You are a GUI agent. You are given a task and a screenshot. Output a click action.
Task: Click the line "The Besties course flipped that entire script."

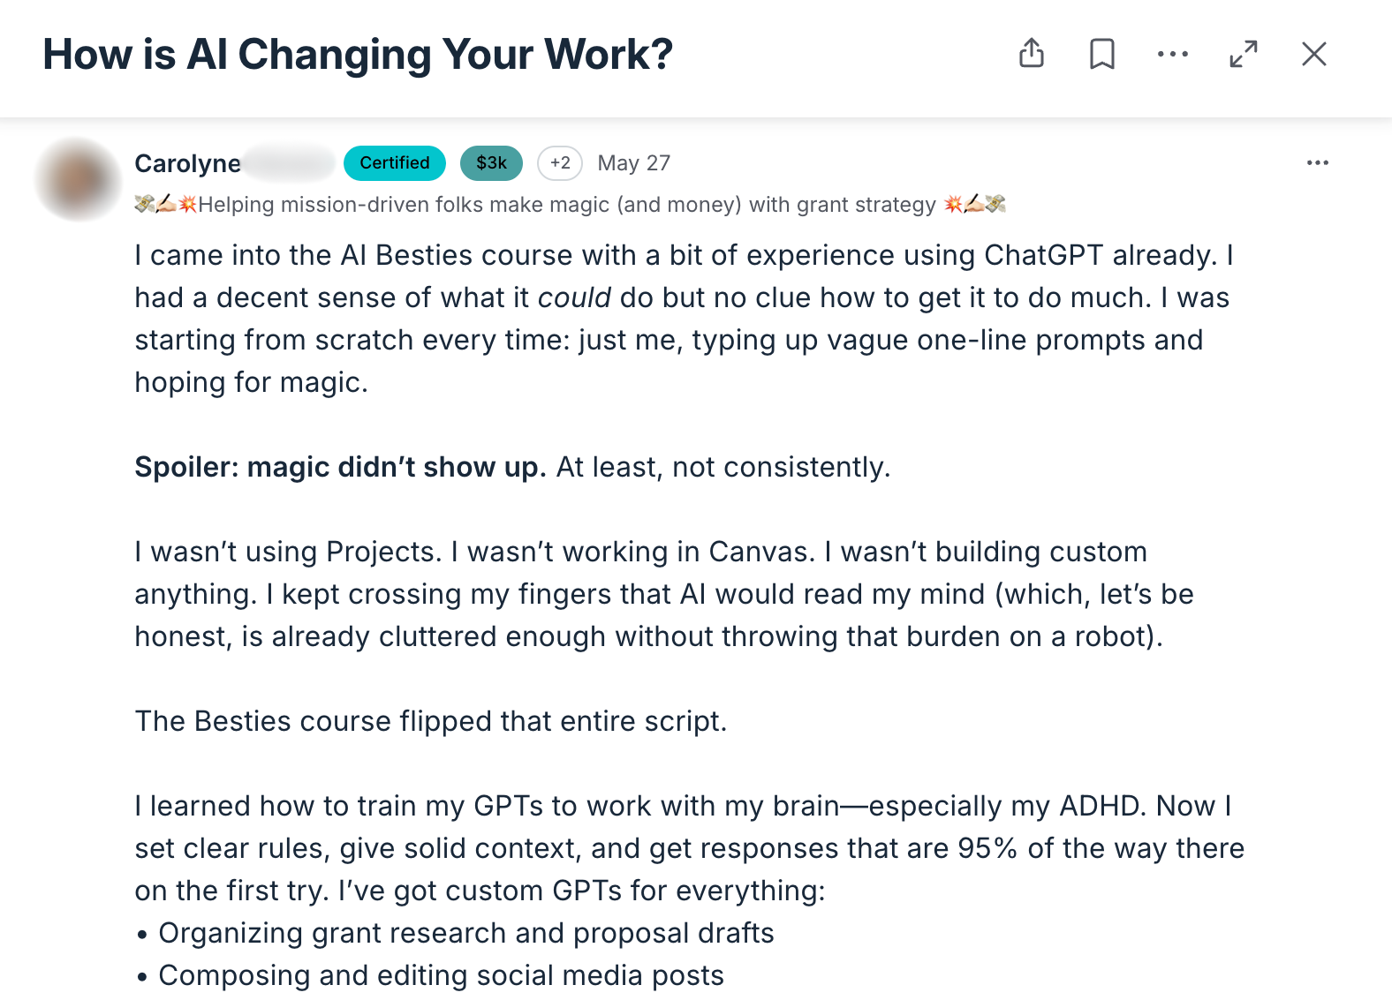pyautogui.click(x=430, y=721)
